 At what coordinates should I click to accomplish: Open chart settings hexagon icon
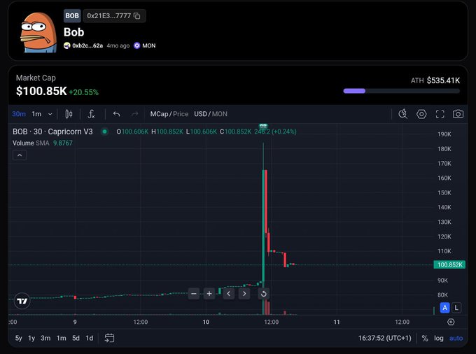pyautogui.click(x=421, y=114)
